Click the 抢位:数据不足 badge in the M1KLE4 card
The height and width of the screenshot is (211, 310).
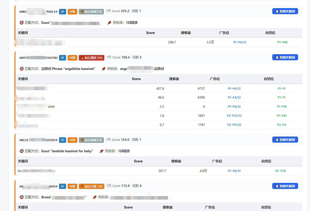click(91, 12)
